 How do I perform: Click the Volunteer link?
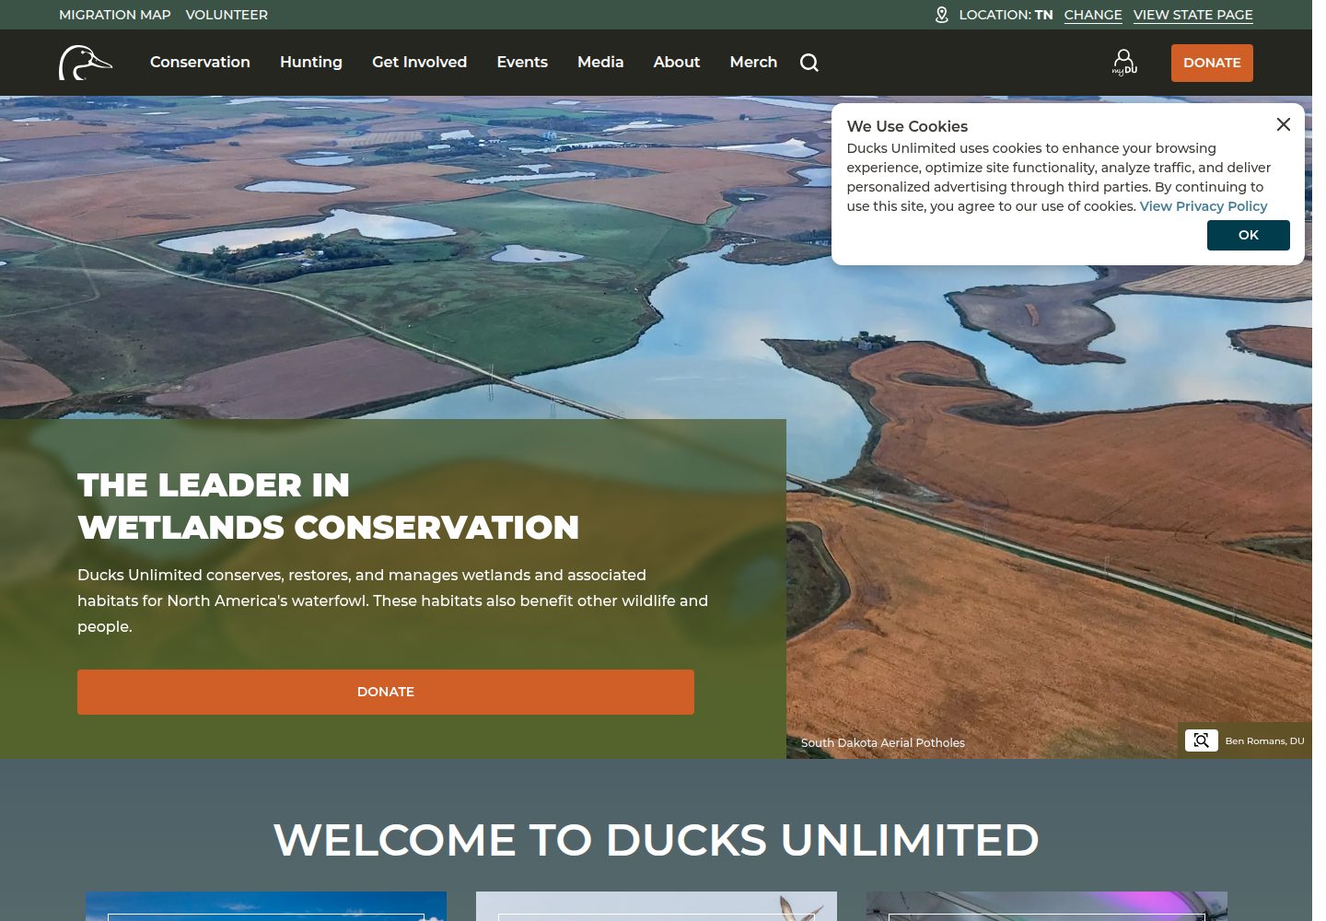coord(227,15)
